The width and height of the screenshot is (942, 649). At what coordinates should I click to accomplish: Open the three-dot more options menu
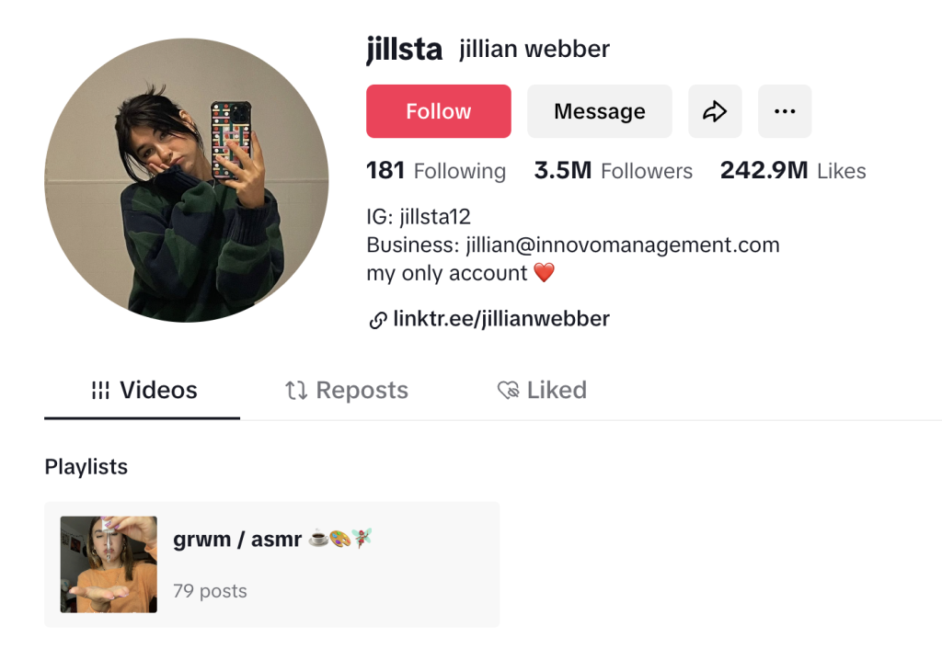click(x=785, y=111)
